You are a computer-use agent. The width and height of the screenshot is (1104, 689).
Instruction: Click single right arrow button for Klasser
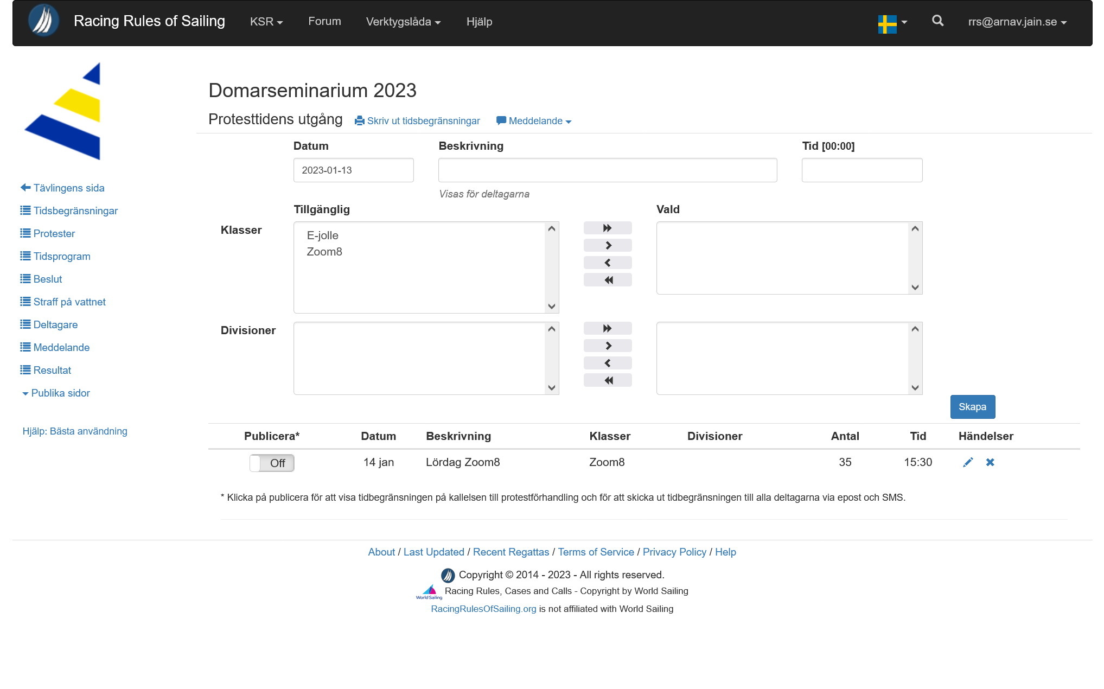[x=608, y=245]
